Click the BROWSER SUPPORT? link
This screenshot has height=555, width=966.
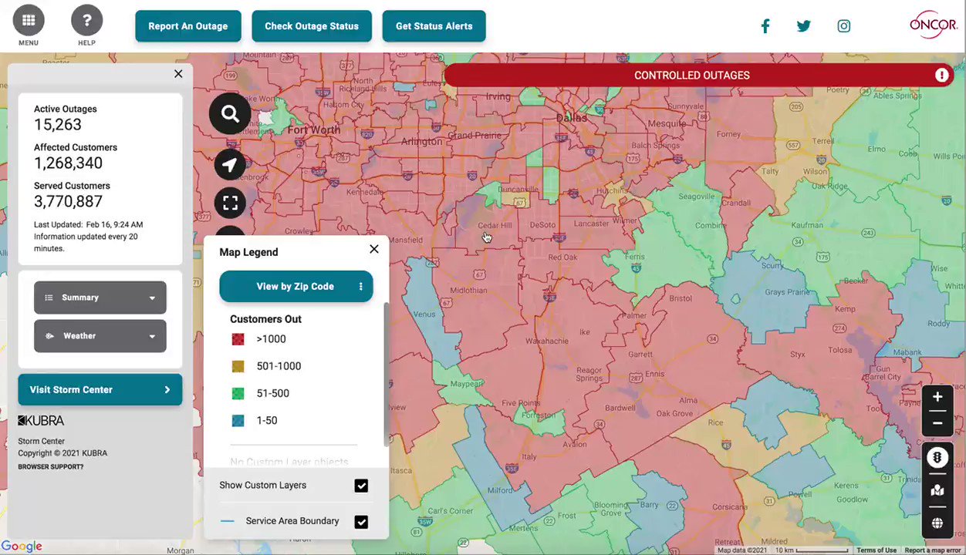pos(51,467)
